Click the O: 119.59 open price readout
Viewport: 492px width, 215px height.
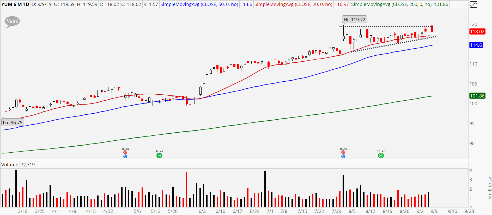click(64, 4)
